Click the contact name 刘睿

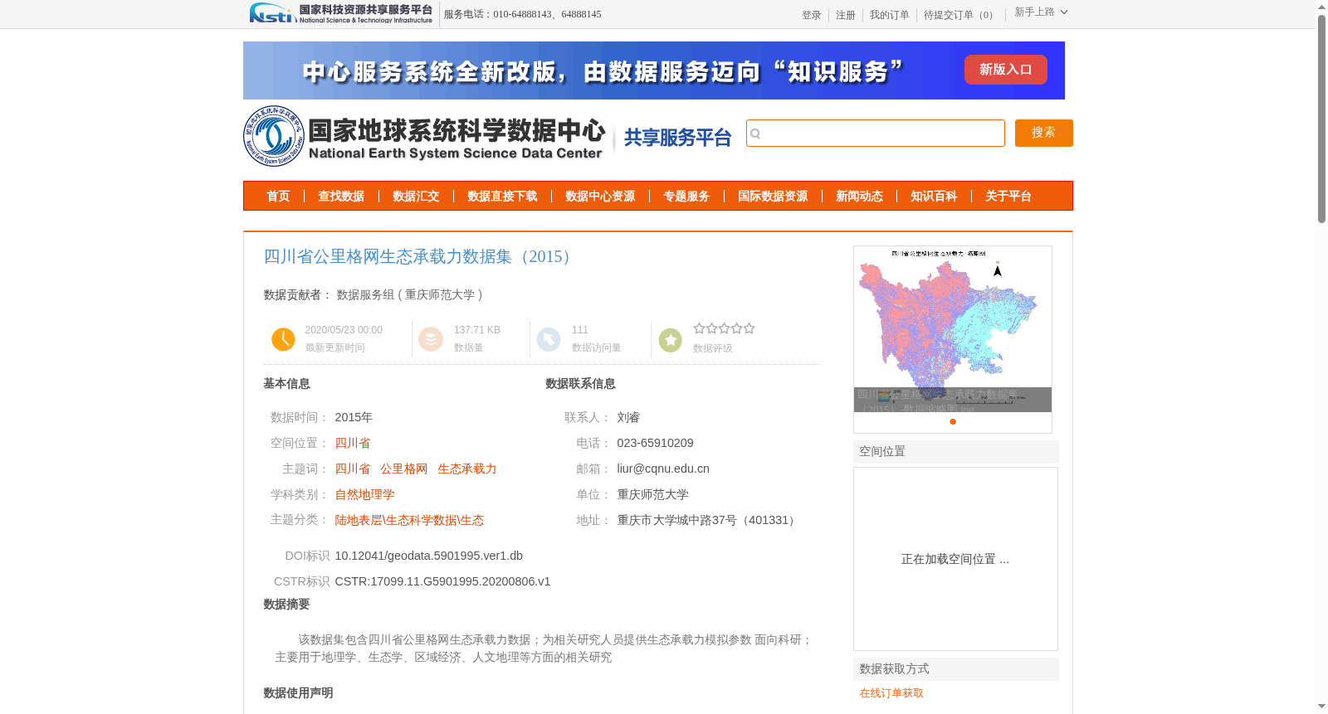pyautogui.click(x=628, y=417)
